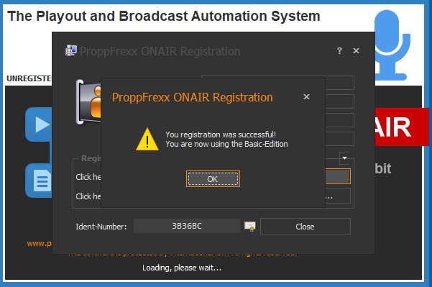Close the orange-titled registration success popup
The height and width of the screenshot is (287, 432).
[x=306, y=97]
